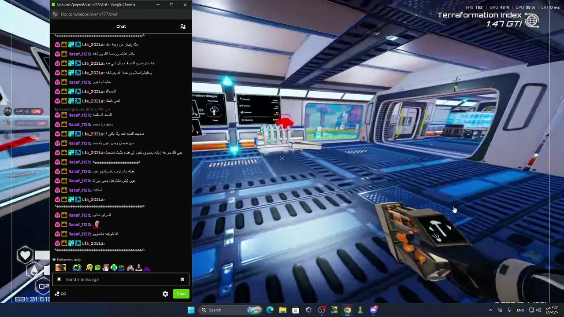The width and height of the screenshot is (564, 317).
Task: Switch to Google Chrome on the taskbar
Action: 348,310
